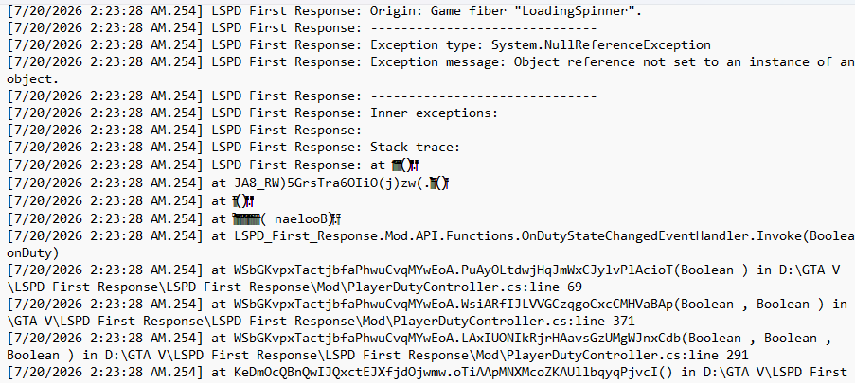Select the System.NullReferenceException text
855x383 pixels.
[x=601, y=44]
